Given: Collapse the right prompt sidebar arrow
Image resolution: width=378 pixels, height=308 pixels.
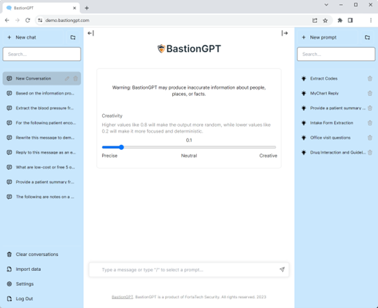Looking at the screenshot, I should (285, 33).
